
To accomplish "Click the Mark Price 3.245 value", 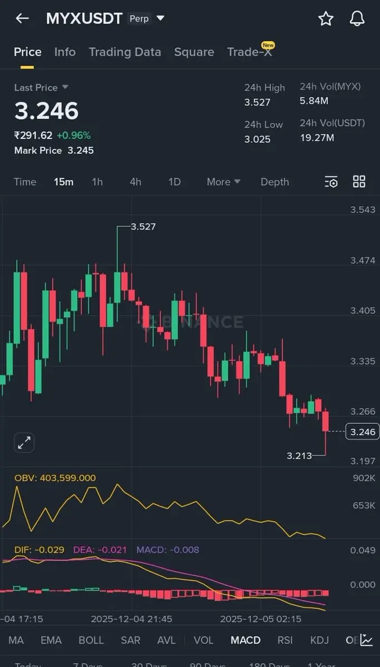I will pos(81,150).
